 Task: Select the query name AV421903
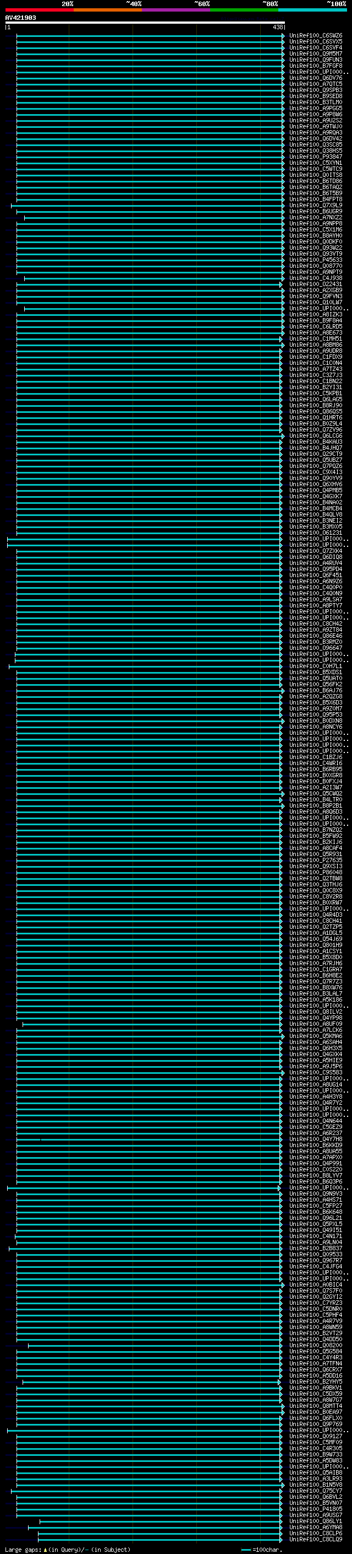(x=20, y=18)
